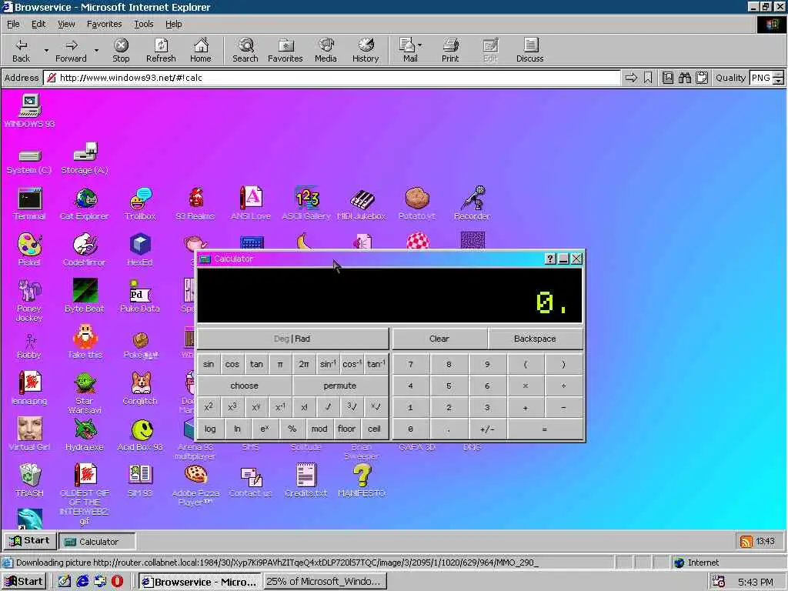
Task: Open the Take this icon
Action: [x=85, y=342]
